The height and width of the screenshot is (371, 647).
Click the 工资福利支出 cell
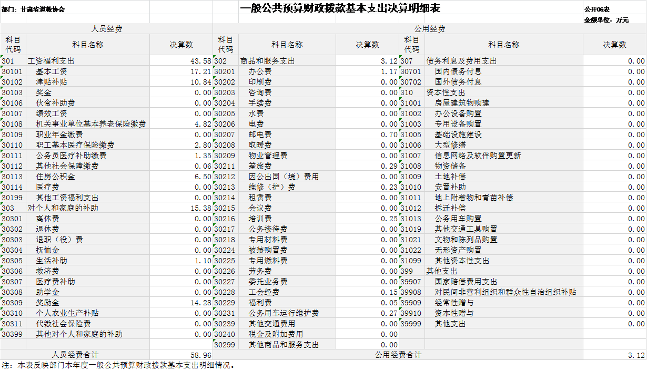tap(88, 61)
